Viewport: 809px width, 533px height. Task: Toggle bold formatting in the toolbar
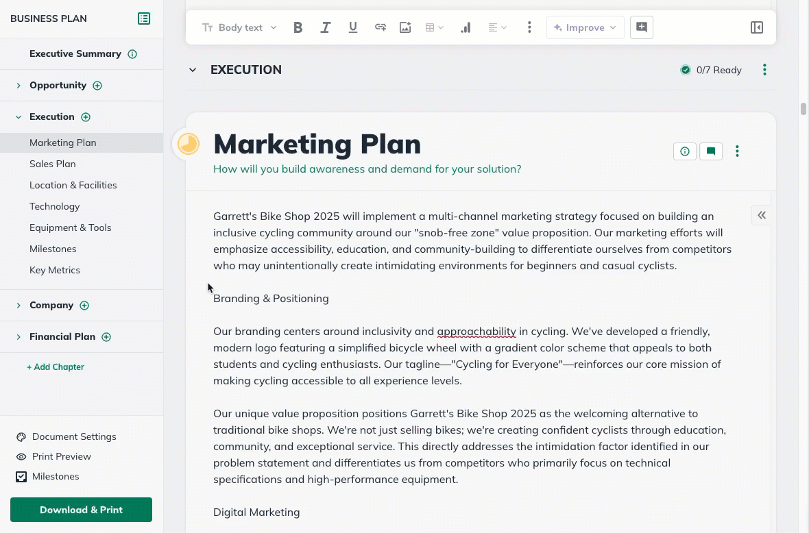(x=298, y=27)
